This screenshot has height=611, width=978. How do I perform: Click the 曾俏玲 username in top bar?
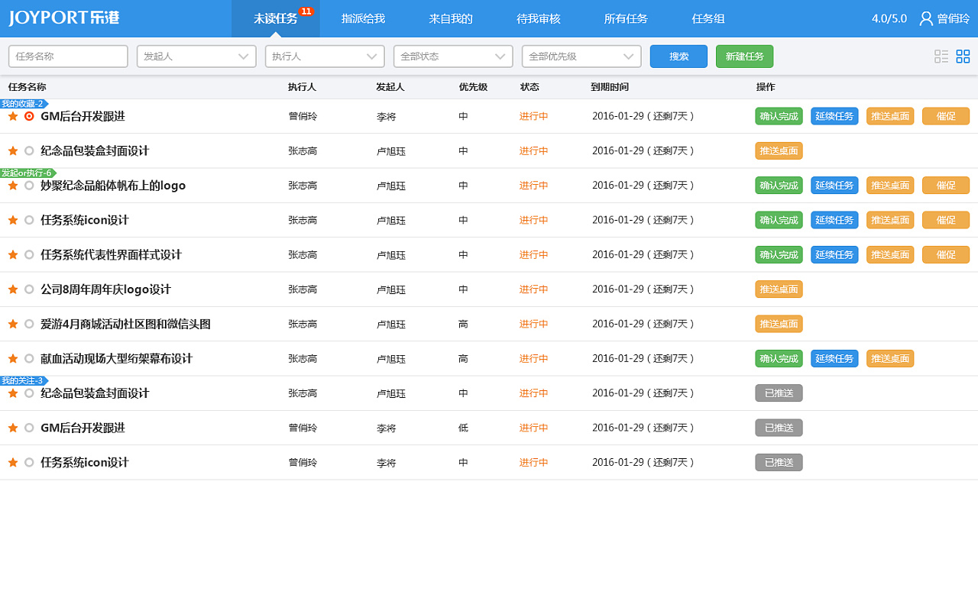(x=954, y=18)
